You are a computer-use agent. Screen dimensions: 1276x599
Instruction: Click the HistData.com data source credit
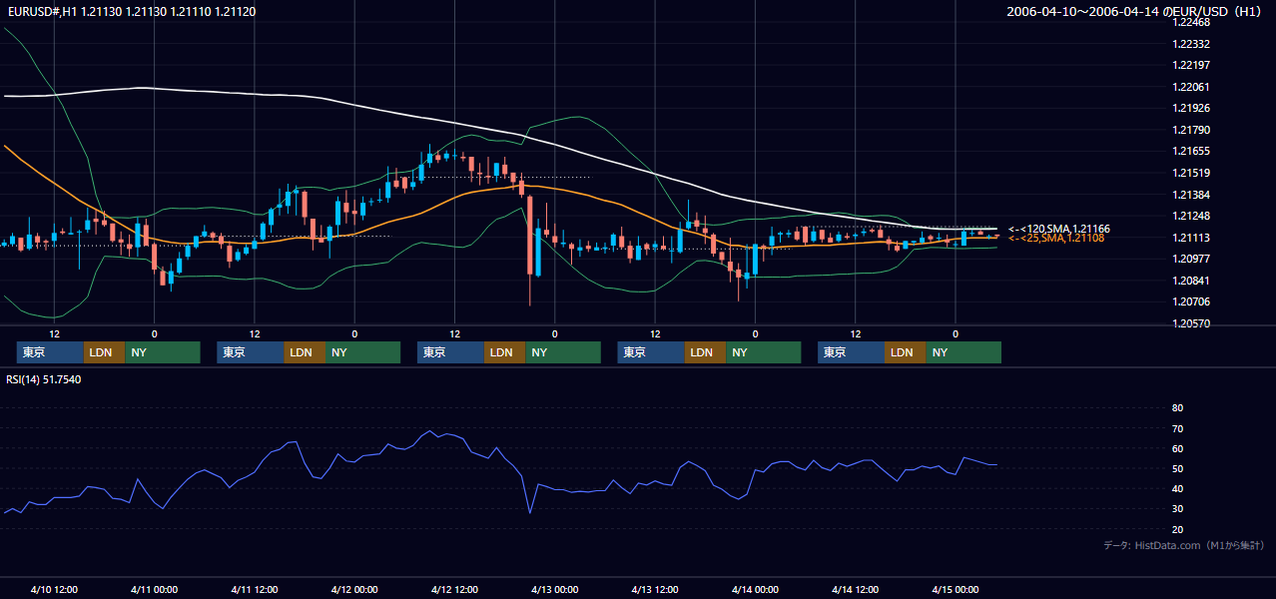(x=1184, y=545)
